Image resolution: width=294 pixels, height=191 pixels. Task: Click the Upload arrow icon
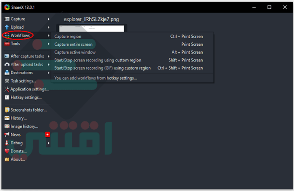(x=7, y=27)
